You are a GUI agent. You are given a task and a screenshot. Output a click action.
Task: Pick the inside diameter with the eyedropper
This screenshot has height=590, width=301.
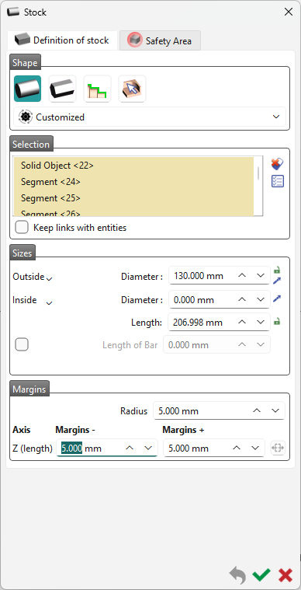[x=277, y=298]
